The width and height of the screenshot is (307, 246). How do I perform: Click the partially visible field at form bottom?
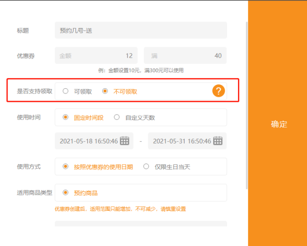tap(140, 224)
